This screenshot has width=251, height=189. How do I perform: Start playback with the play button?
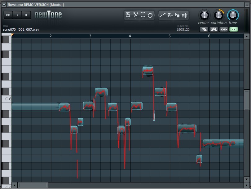pos(17,15)
